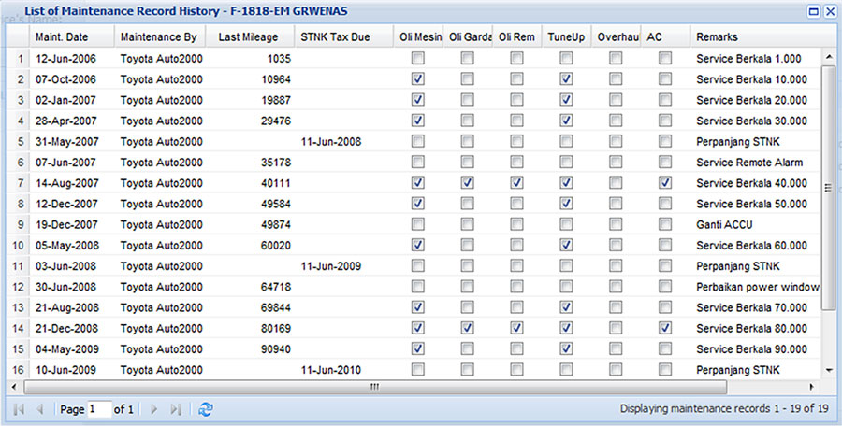Sort by Last Mileage column header
The image size is (842, 426).
(x=247, y=36)
